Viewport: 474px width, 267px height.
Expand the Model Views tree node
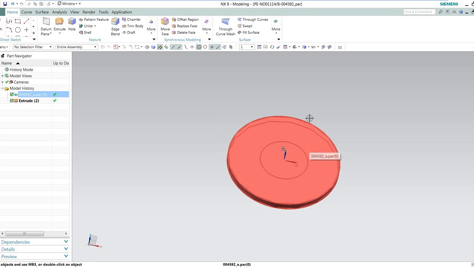pos(2,76)
